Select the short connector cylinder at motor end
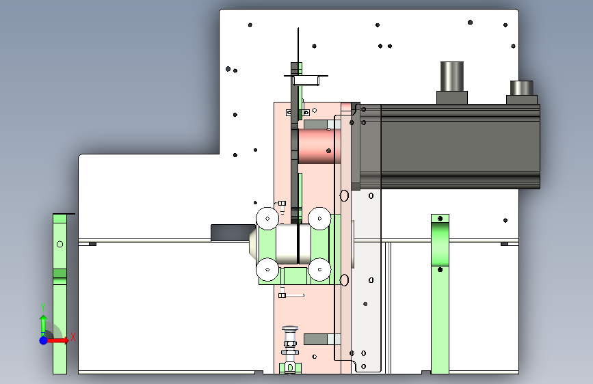The width and height of the screenshot is (593, 384). (521, 88)
